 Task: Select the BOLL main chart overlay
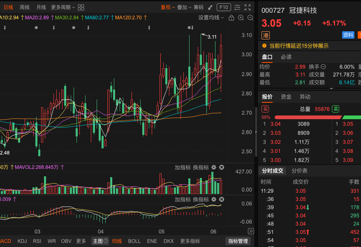(134, 241)
